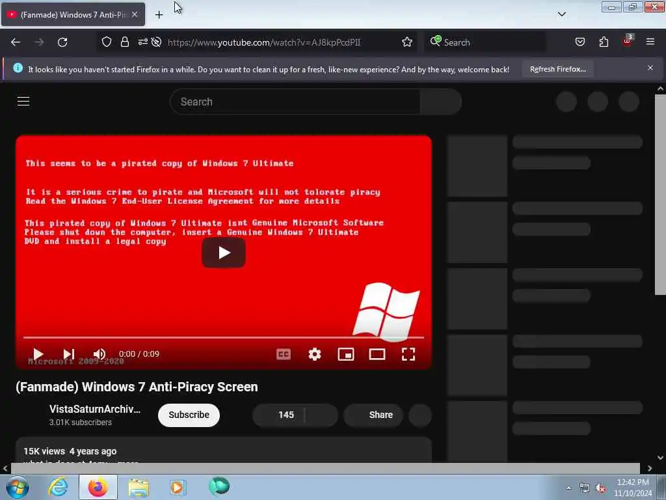This screenshot has width=666, height=500.
Task: Click the small play button in player controls
Action: pos(38,354)
